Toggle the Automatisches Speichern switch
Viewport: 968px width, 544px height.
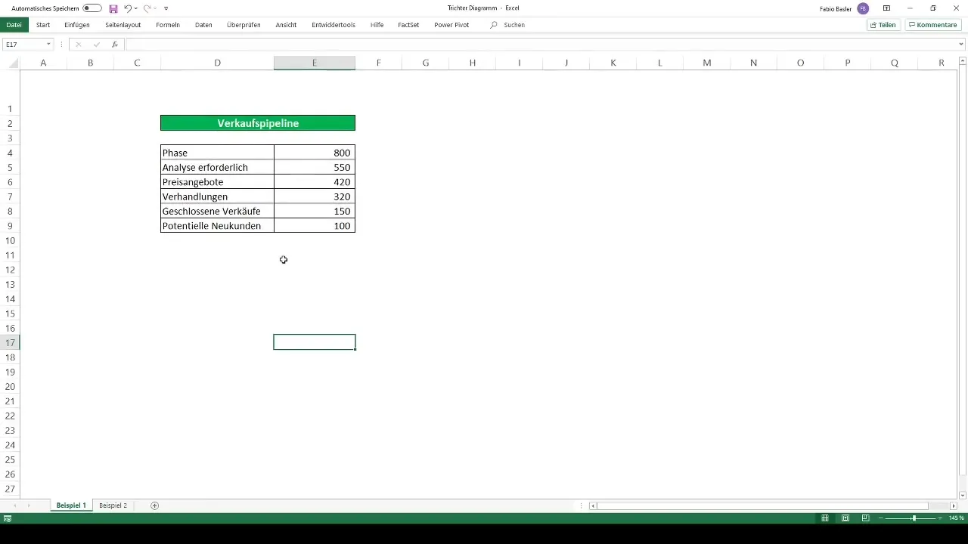point(92,8)
